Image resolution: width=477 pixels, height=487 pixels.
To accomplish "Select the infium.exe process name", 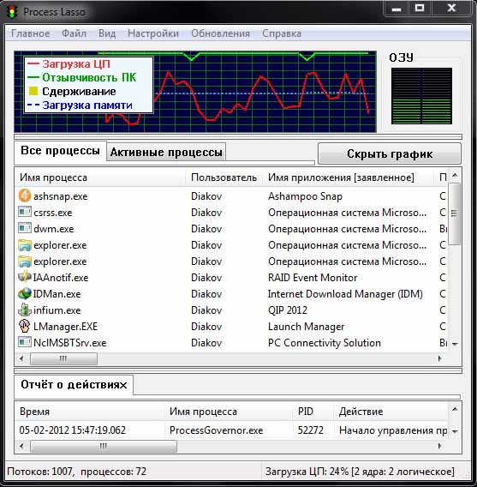I will click(x=57, y=310).
